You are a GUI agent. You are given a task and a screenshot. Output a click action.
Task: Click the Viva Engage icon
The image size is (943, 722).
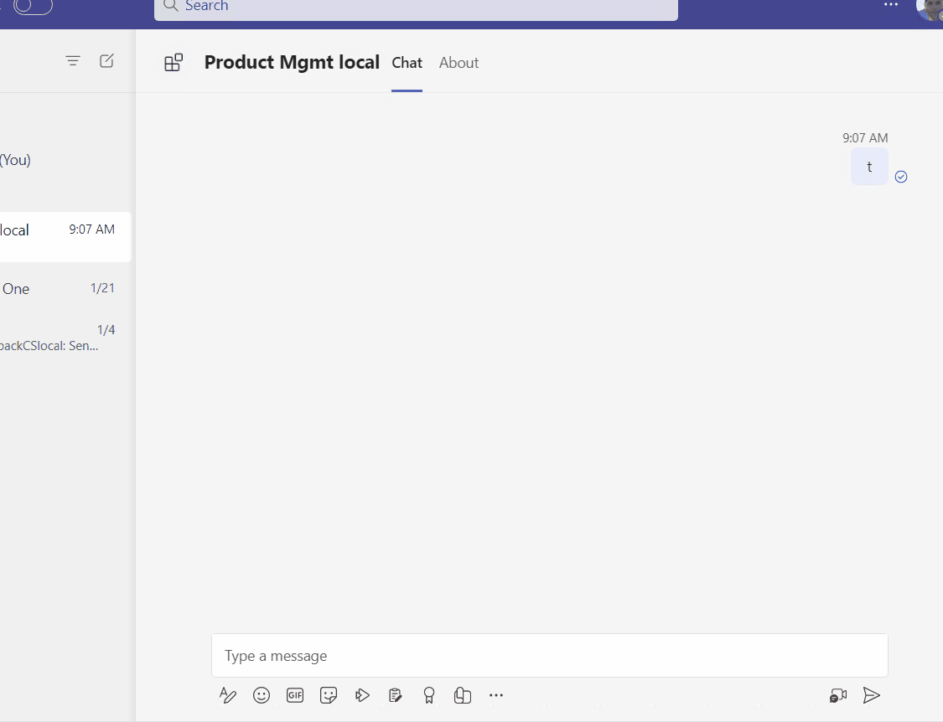463,695
